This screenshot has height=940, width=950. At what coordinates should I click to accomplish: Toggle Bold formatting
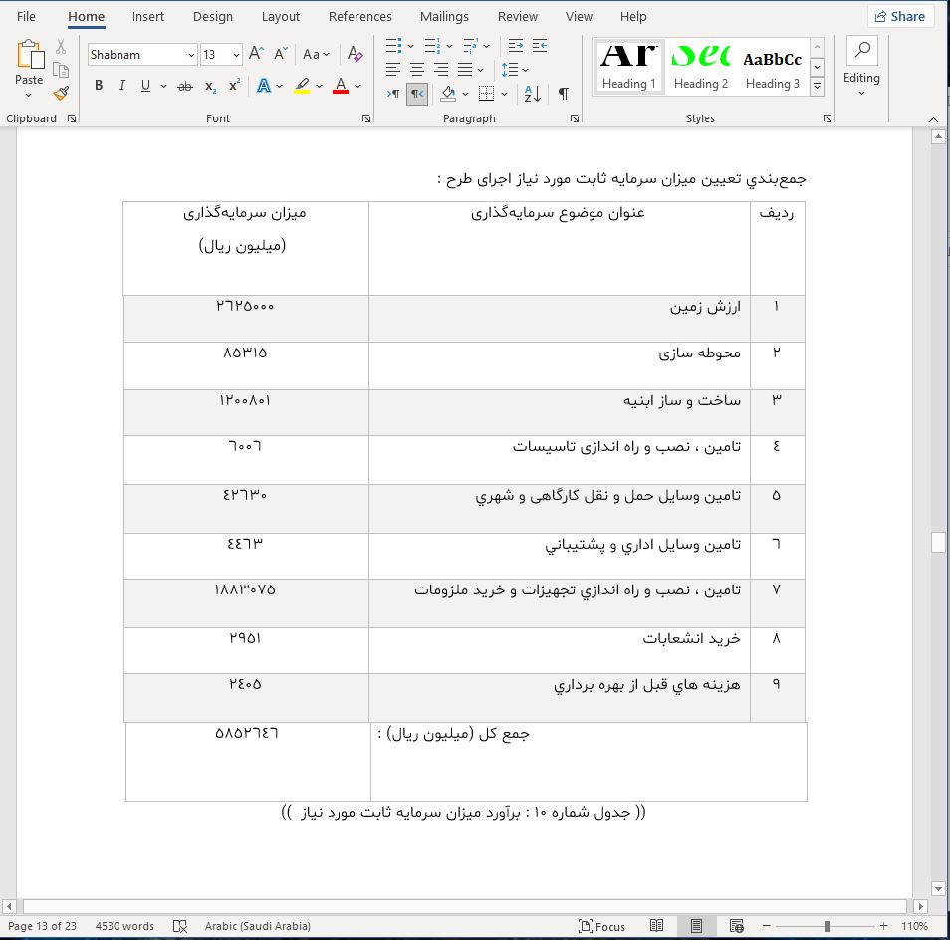(x=99, y=86)
